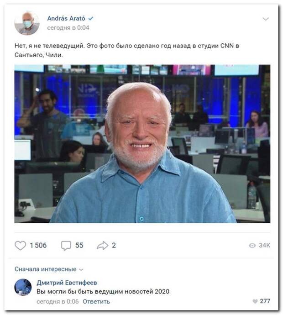
Task: Open the András Arató profile link
Action: (66, 18)
